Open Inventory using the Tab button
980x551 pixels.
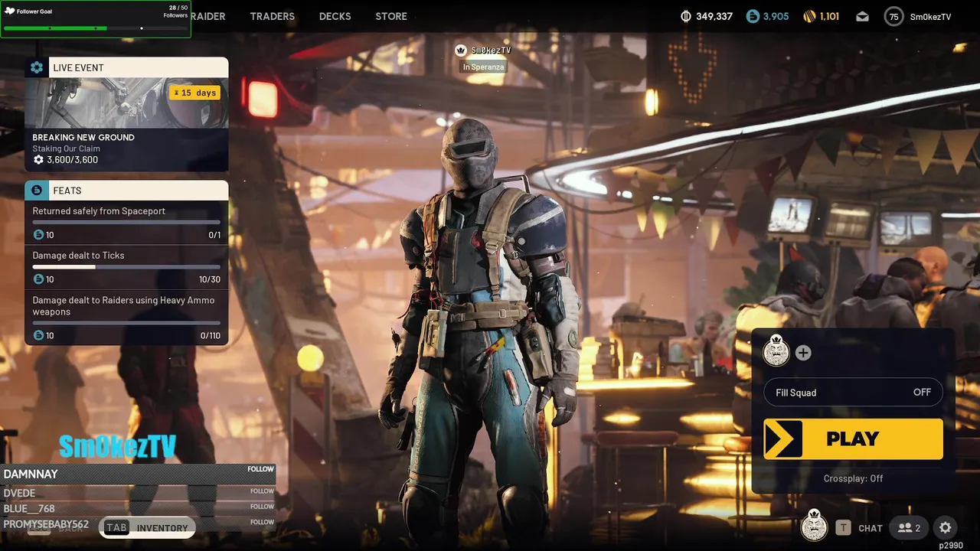point(147,527)
